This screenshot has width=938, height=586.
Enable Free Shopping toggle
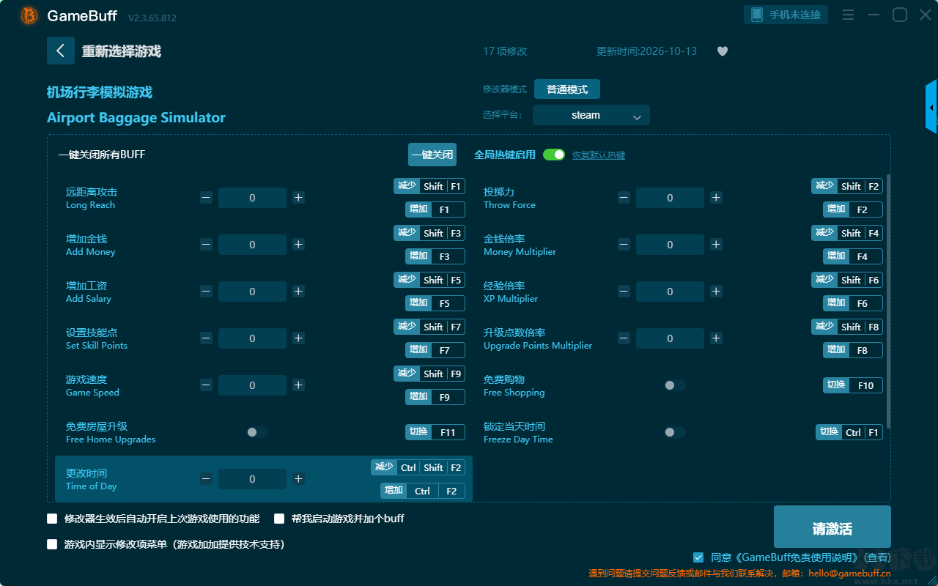click(x=675, y=385)
